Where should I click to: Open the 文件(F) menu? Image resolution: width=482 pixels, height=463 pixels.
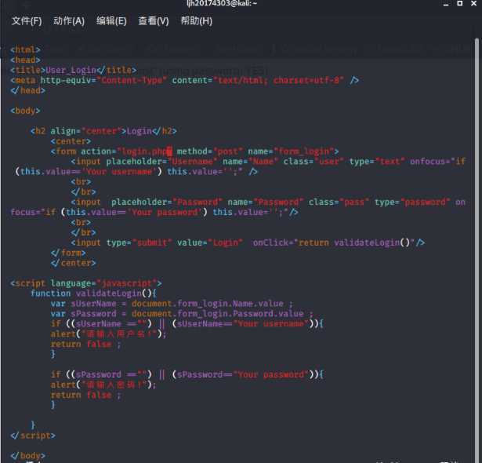pyautogui.click(x=27, y=20)
